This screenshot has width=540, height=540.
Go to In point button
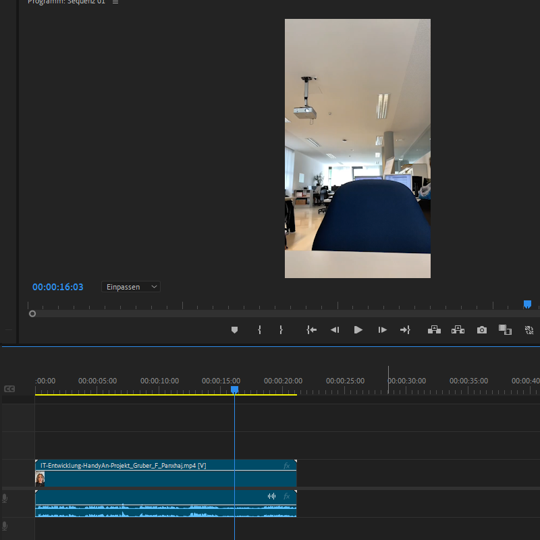(x=311, y=330)
